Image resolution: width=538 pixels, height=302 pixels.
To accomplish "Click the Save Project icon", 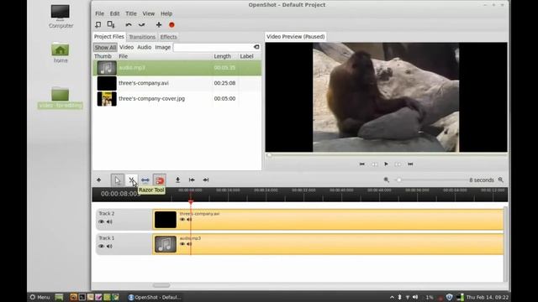I will 111,24.
